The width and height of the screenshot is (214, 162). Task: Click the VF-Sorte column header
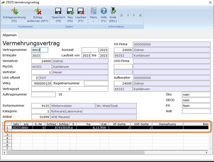click(x=120, y=124)
